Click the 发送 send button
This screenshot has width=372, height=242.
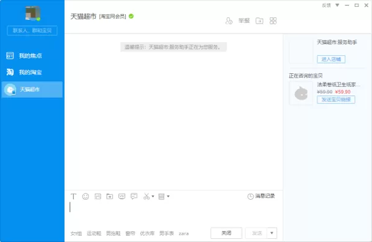[256, 233]
